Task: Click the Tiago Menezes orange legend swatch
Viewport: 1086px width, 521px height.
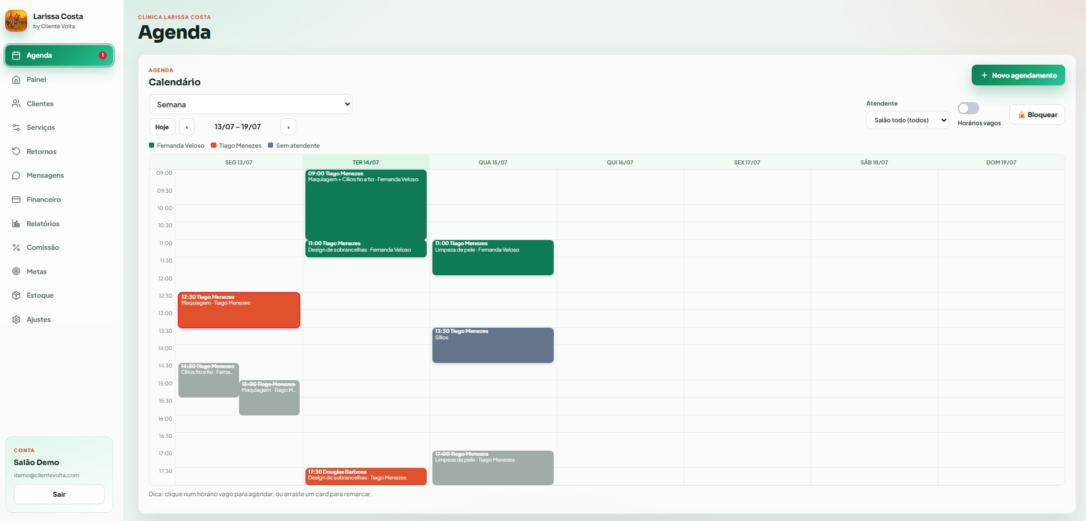Action: 214,145
